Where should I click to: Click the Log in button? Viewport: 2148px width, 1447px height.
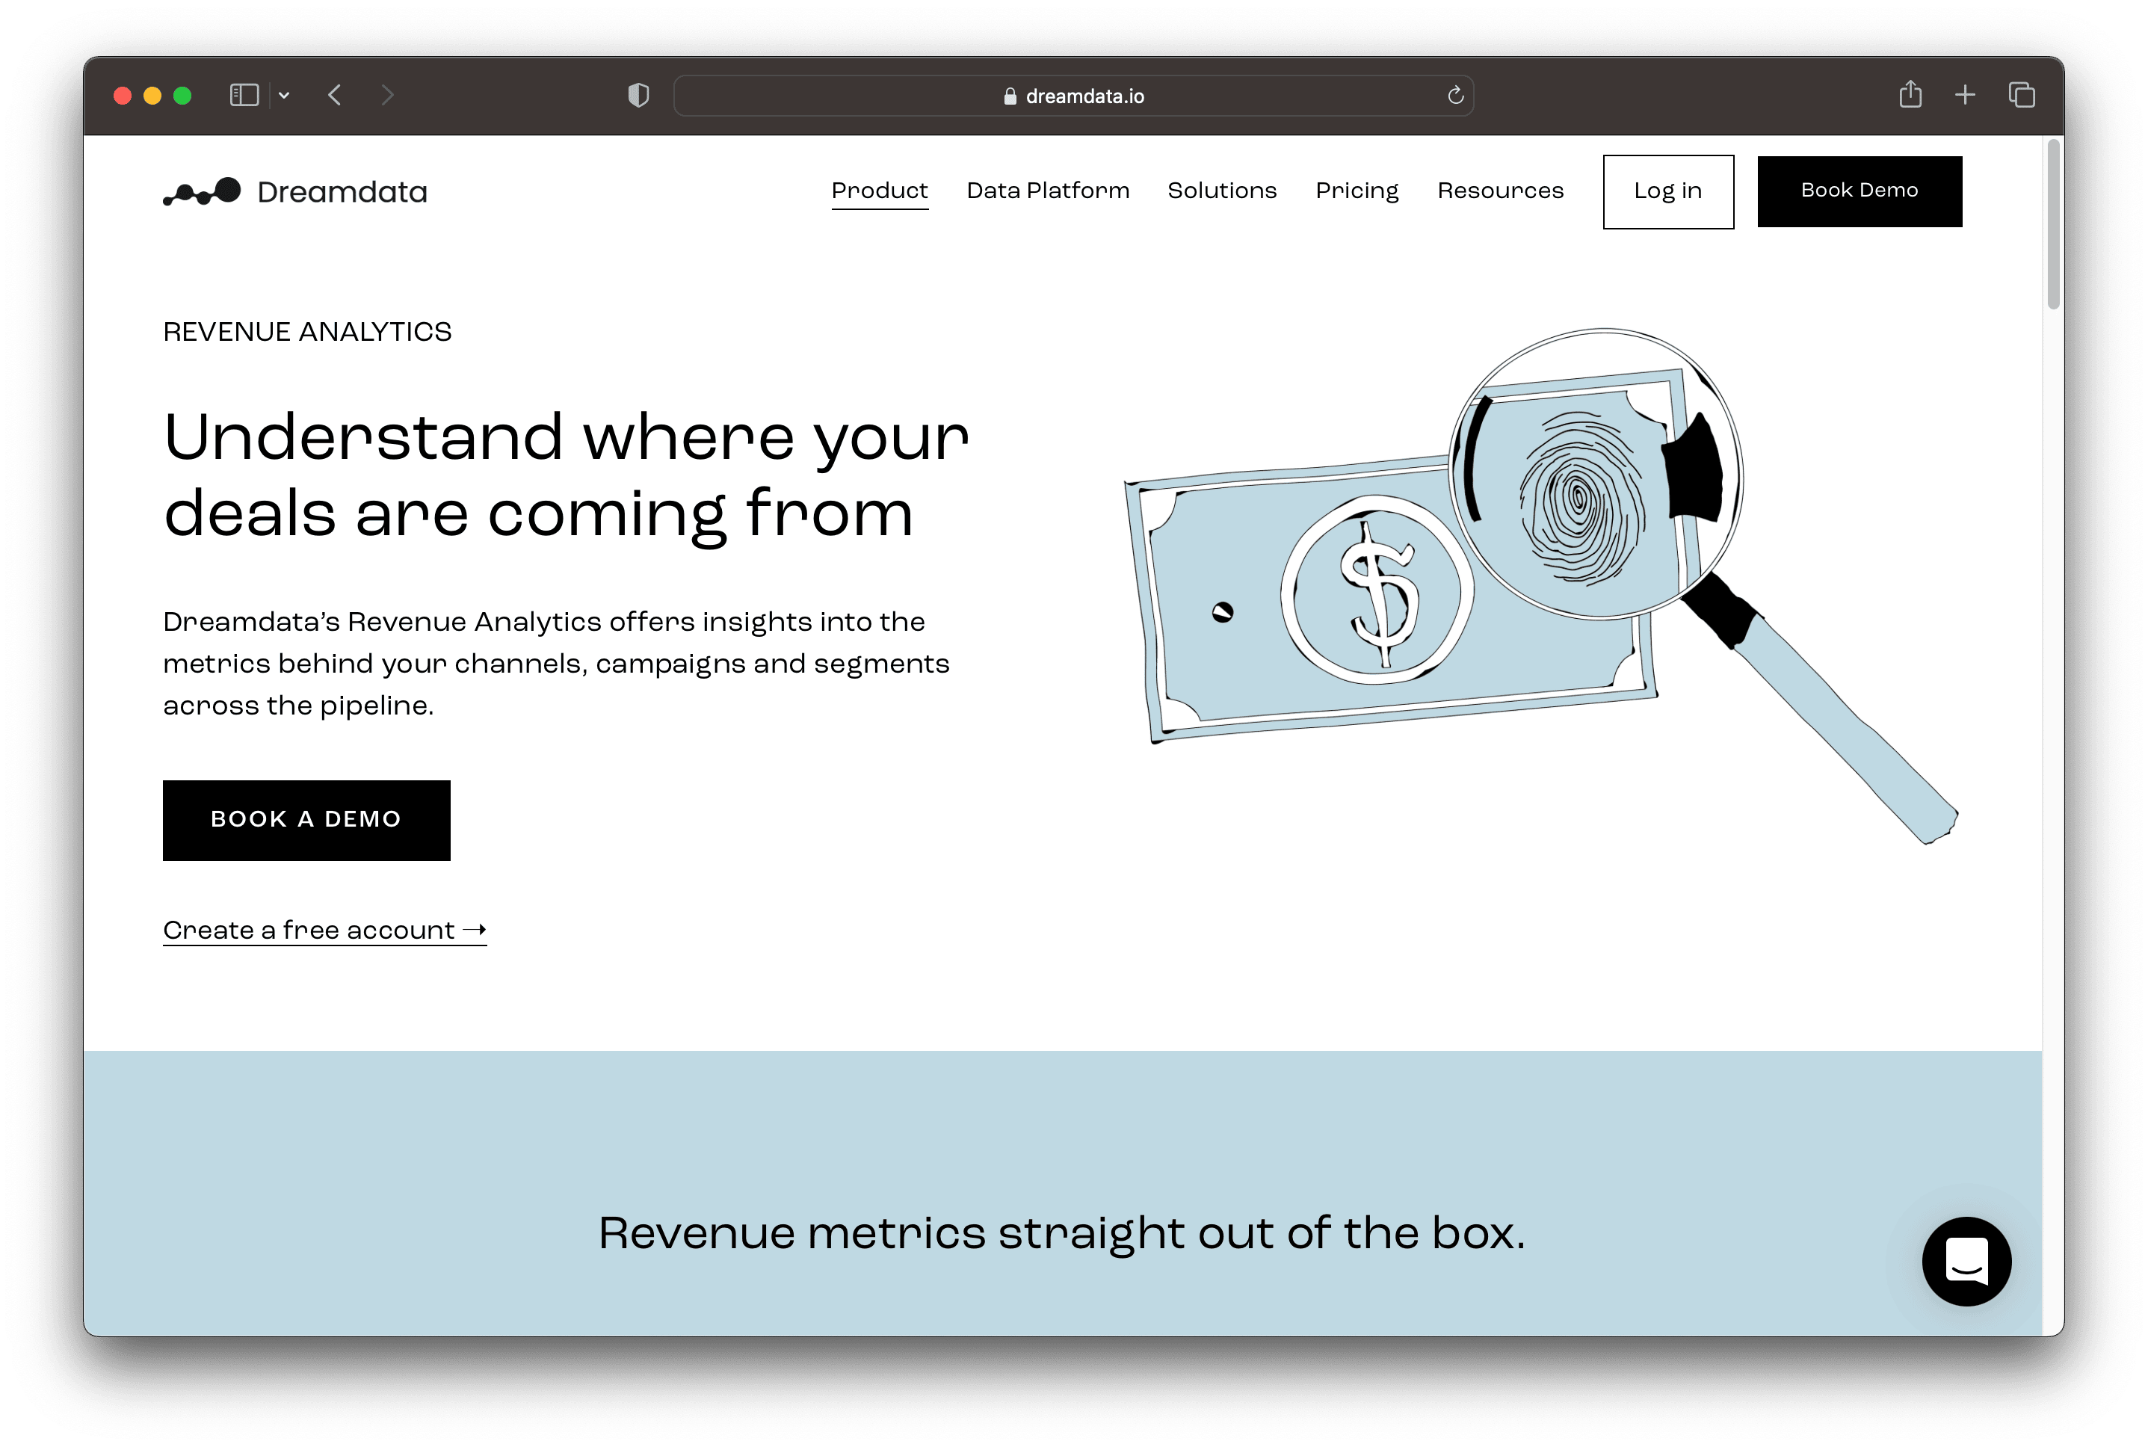point(1667,192)
